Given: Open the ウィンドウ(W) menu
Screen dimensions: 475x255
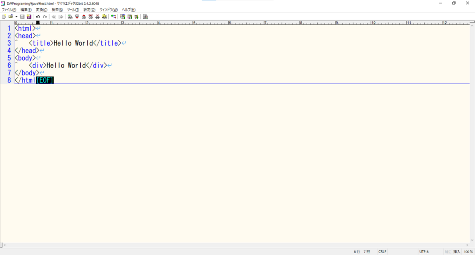Looking at the screenshot, I should pyautogui.click(x=109, y=10).
